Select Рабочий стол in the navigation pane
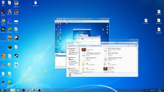 pos(74,54)
